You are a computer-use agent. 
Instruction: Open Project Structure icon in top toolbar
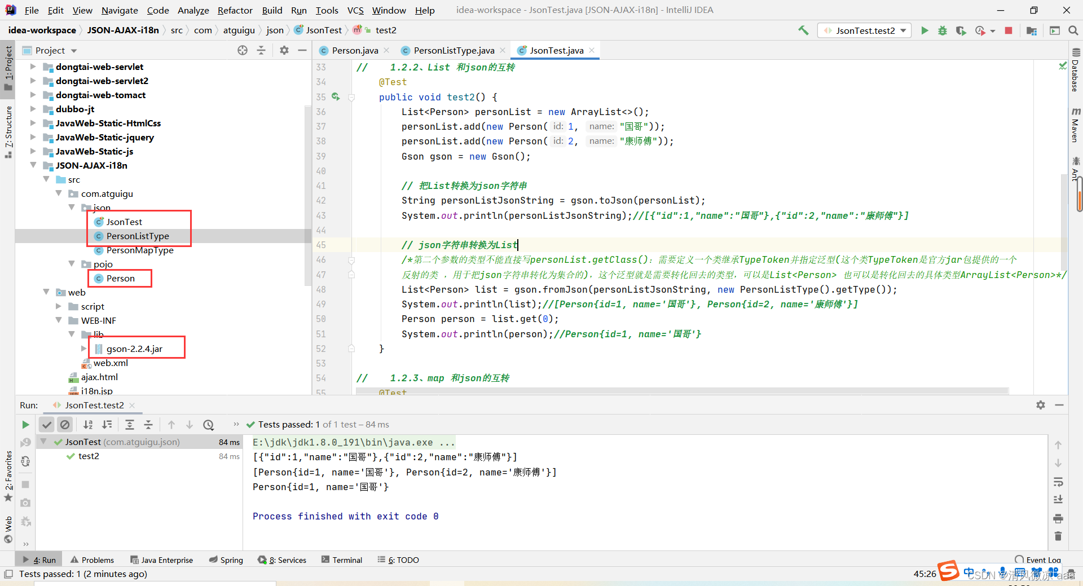(x=1032, y=30)
